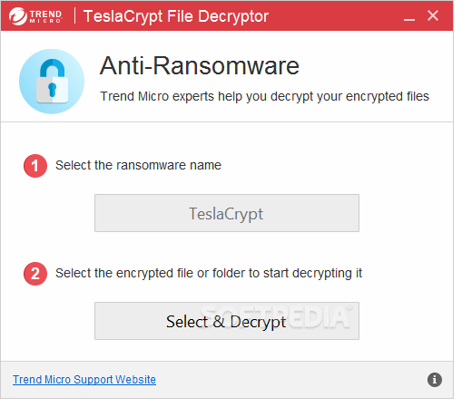Close the TeslaCrypt File Decryptor window
This screenshot has height=417, width=472.
433,15
